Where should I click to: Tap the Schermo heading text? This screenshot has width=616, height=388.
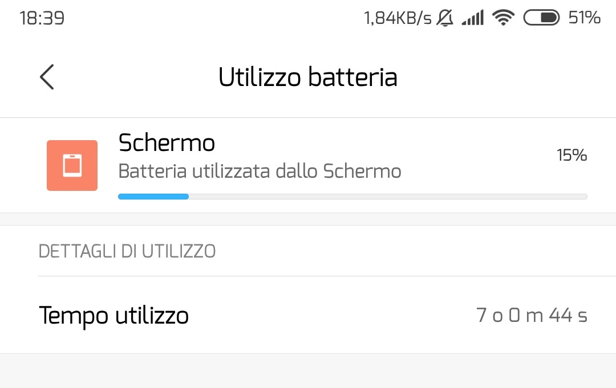point(166,143)
